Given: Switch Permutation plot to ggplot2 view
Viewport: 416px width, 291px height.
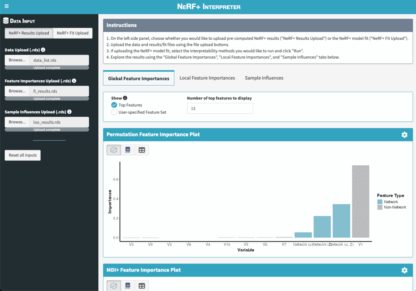Looking at the screenshot, I should click(x=113, y=150).
